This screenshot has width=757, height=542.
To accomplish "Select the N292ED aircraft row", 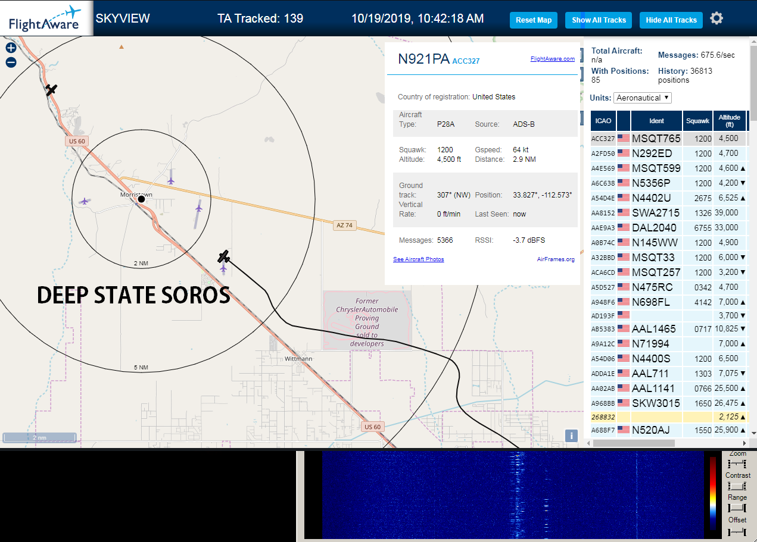I will tap(668, 153).
